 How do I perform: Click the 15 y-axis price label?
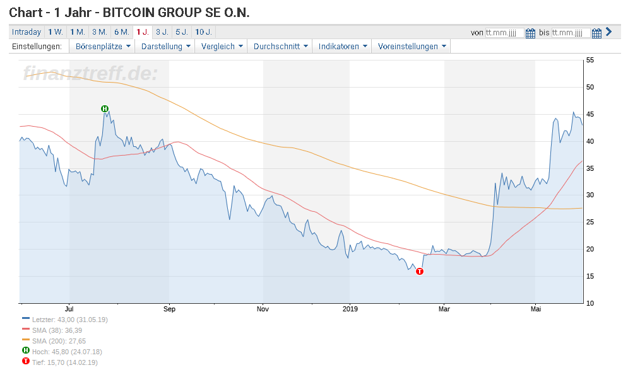coord(590,277)
